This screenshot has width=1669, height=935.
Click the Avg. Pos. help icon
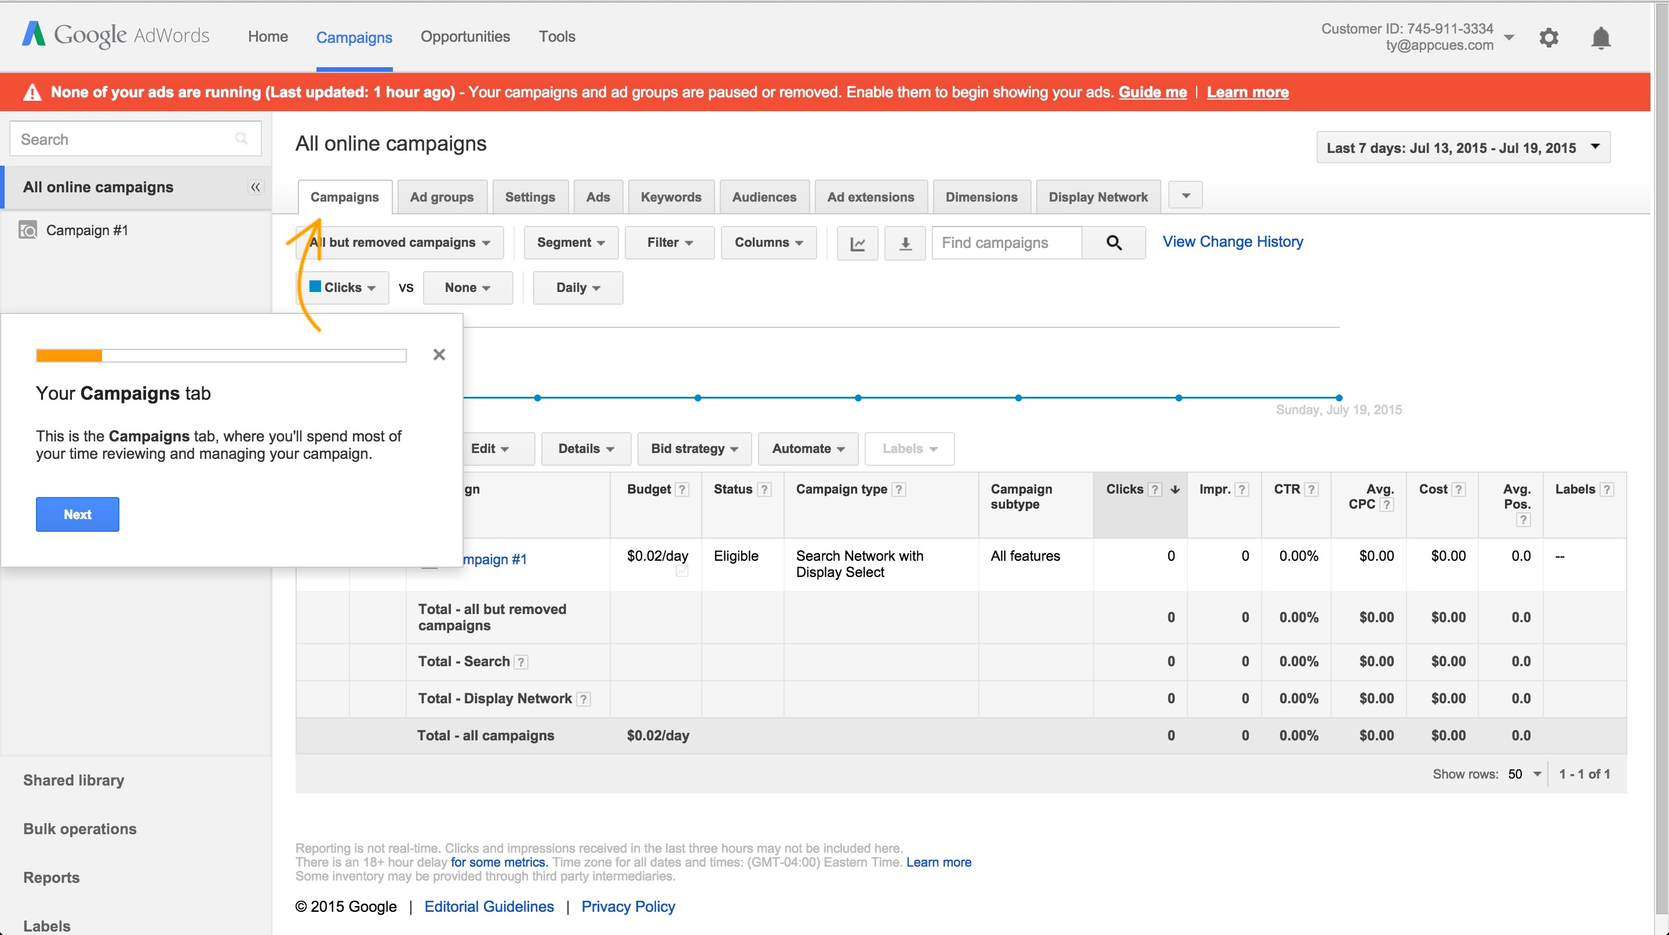pos(1523,519)
